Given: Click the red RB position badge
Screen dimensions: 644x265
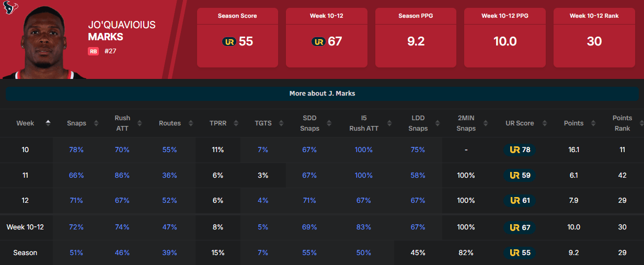Looking at the screenshot, I should pos(93,51).
